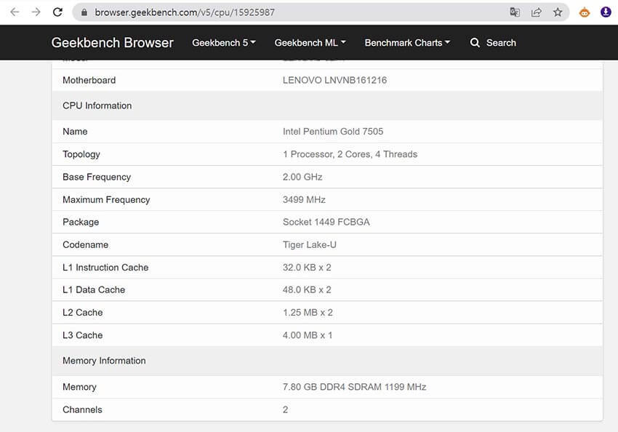Viewport: 618px width, 432px height.
Task: Reload the page using the refresh icon
Action: click(x=58, y=12)
